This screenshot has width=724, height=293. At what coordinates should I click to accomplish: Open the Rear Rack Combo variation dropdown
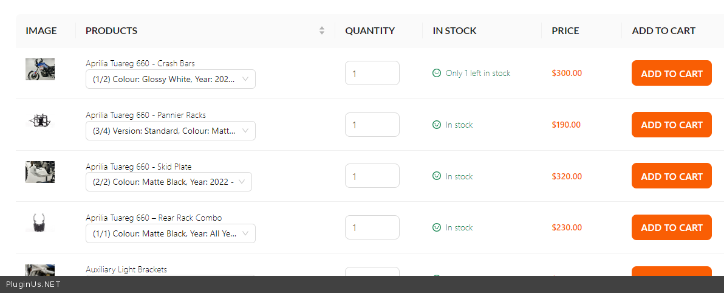point(170,233)
